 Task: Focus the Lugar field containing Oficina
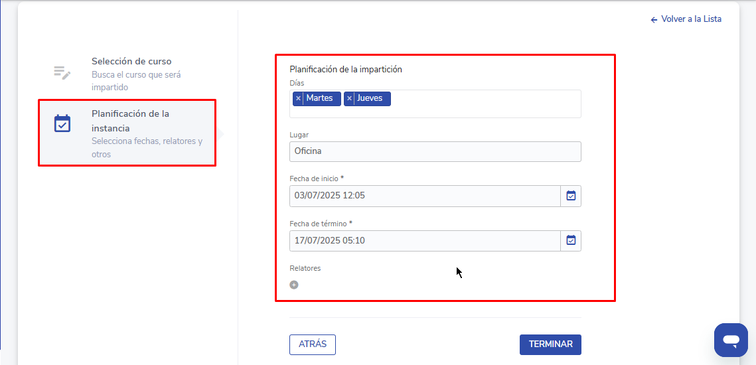click(435, 151)
